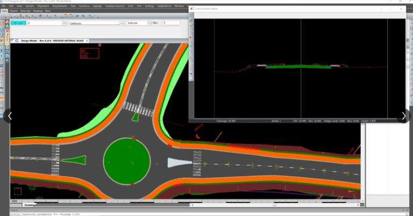
Task: Click the Open file icon in Main toolbar
Action: pos(9,16)
